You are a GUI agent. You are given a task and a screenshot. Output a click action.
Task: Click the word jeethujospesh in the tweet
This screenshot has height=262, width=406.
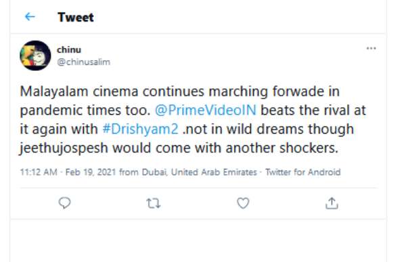[64, 149]
